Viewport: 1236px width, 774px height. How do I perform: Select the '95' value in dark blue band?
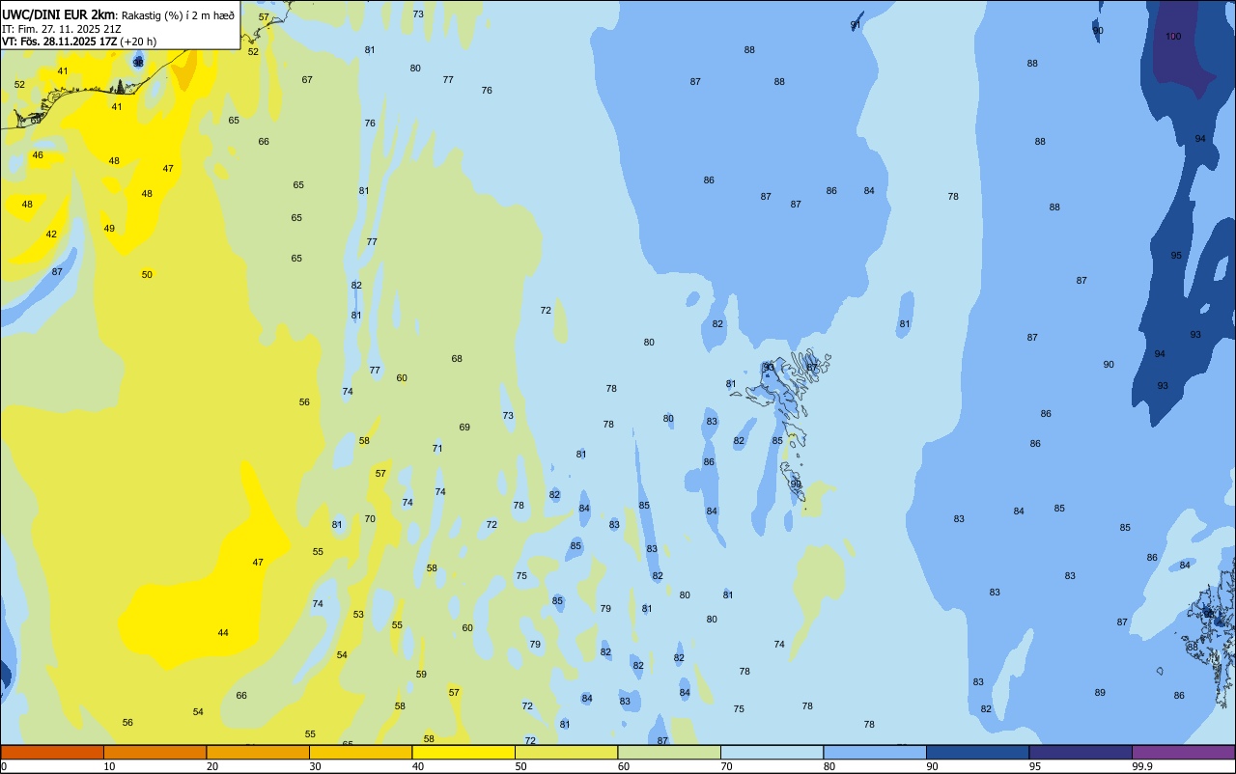coord(1176,256)
